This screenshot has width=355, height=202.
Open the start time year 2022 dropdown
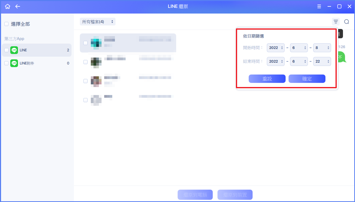275,48
